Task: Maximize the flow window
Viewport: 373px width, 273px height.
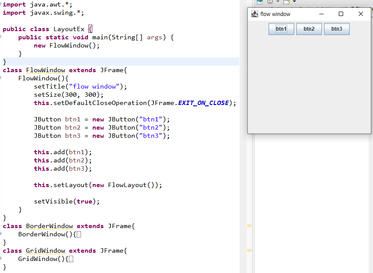Action: pos(341,14)
